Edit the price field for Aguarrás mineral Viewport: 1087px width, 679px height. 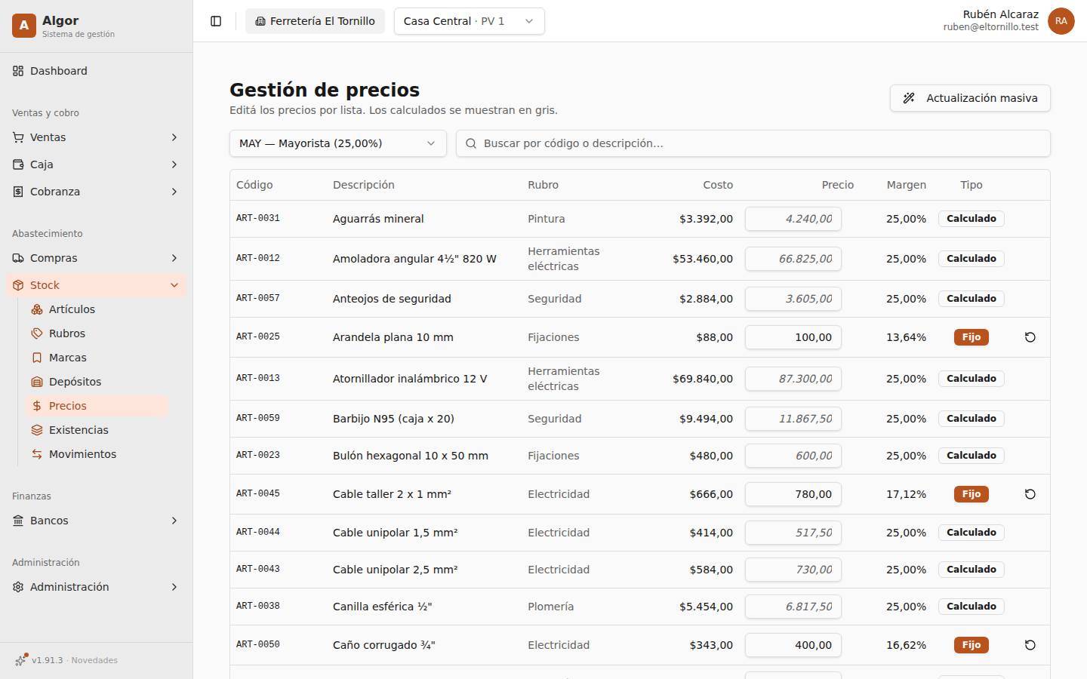793,219
